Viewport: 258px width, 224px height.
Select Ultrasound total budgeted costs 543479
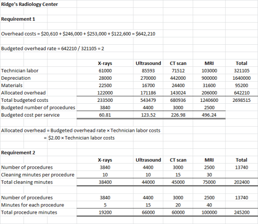pyautogui.click(x=148, y=100)
